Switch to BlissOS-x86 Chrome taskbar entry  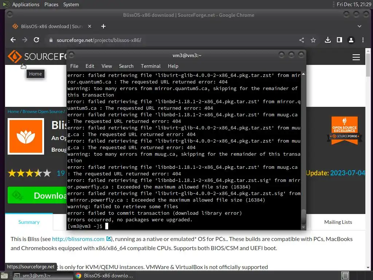pos(104,276)
